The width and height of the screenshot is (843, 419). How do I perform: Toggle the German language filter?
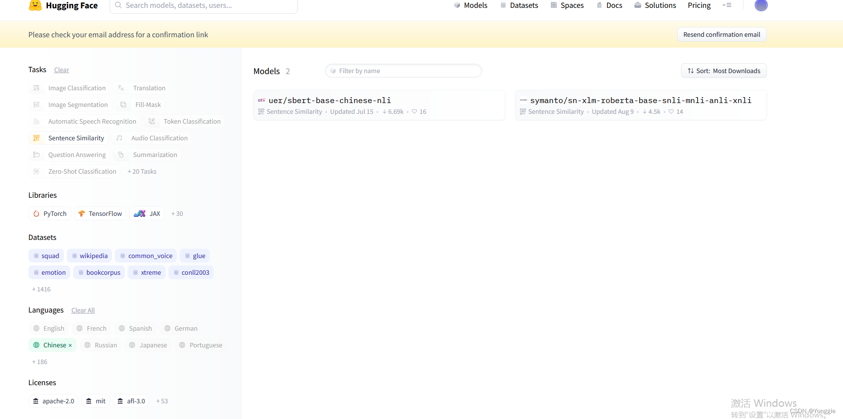(181, 329)
